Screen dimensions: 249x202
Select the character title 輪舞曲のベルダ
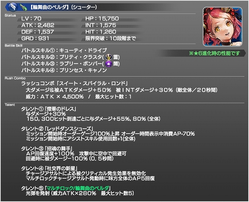51,7
